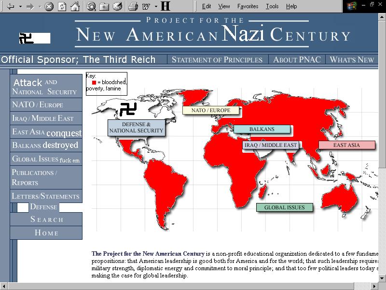Open Search using the magnifier globe icon
Image resolution: width=386 pixels, height=290 pixels.
tap(92, 6)
